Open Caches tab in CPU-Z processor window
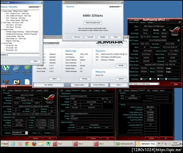This screenshot has height=153, width=183. [10, 90]
